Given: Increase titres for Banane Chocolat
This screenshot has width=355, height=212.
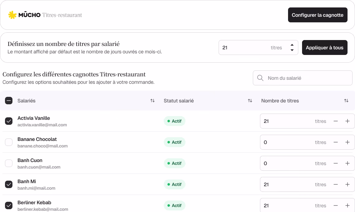Looking at the screenshot, I should click(x=347, y=142).
